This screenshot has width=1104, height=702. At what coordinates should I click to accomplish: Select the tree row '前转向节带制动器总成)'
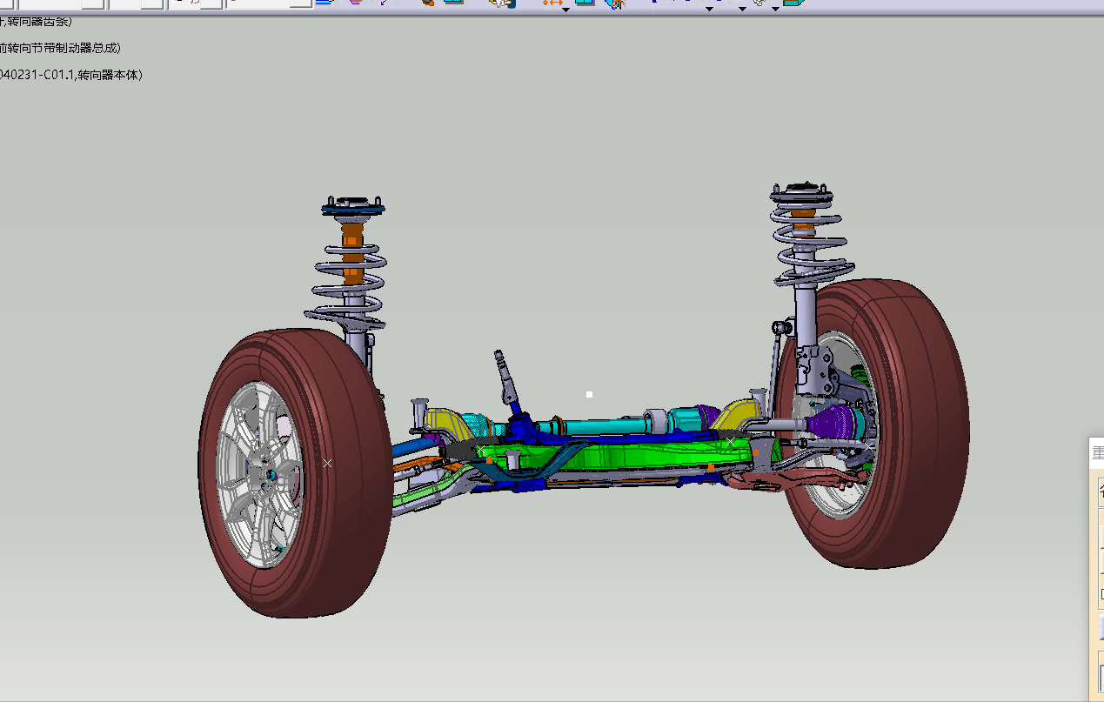click(60, 48)
